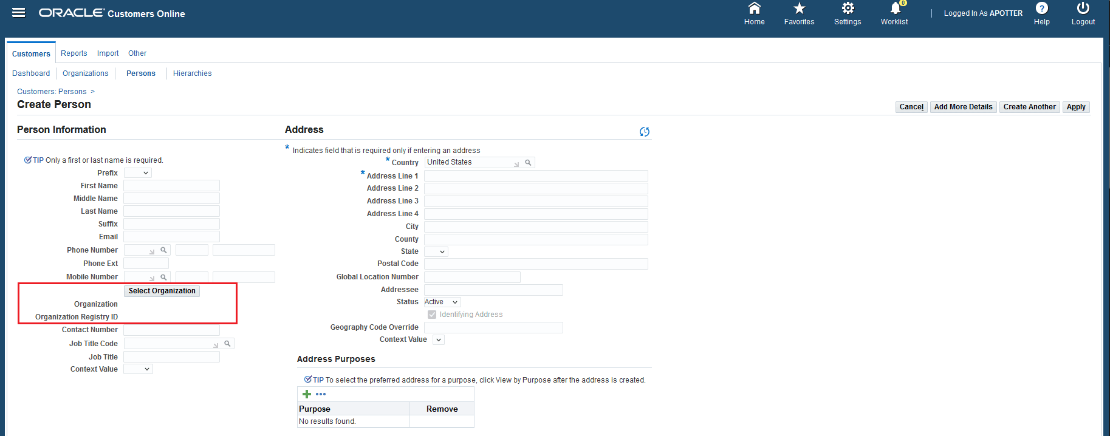Click Select Organization button
This screenshot has width=1110, height=436.
162,291
